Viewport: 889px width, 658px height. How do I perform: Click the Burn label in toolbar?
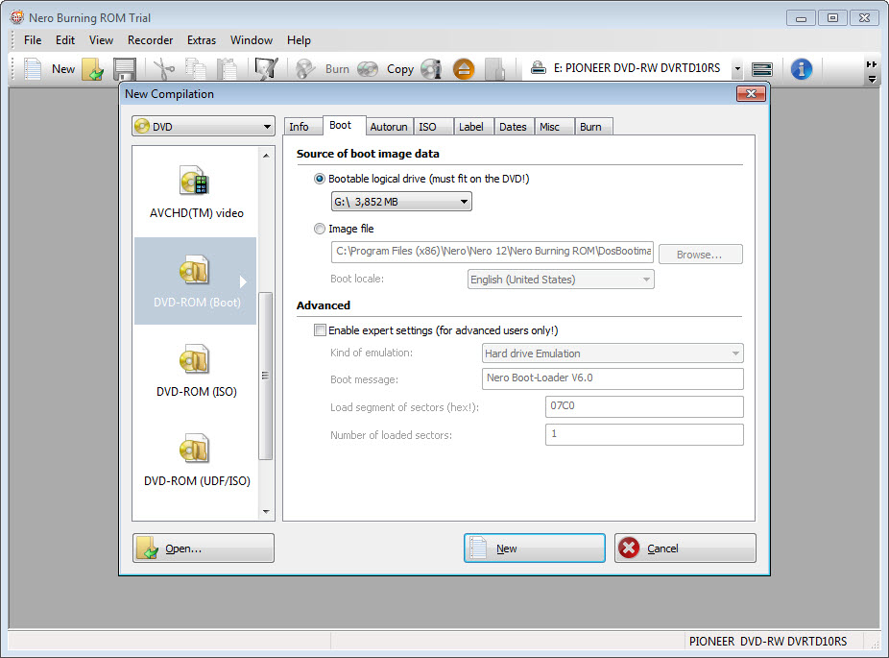(x=337, y=68)
